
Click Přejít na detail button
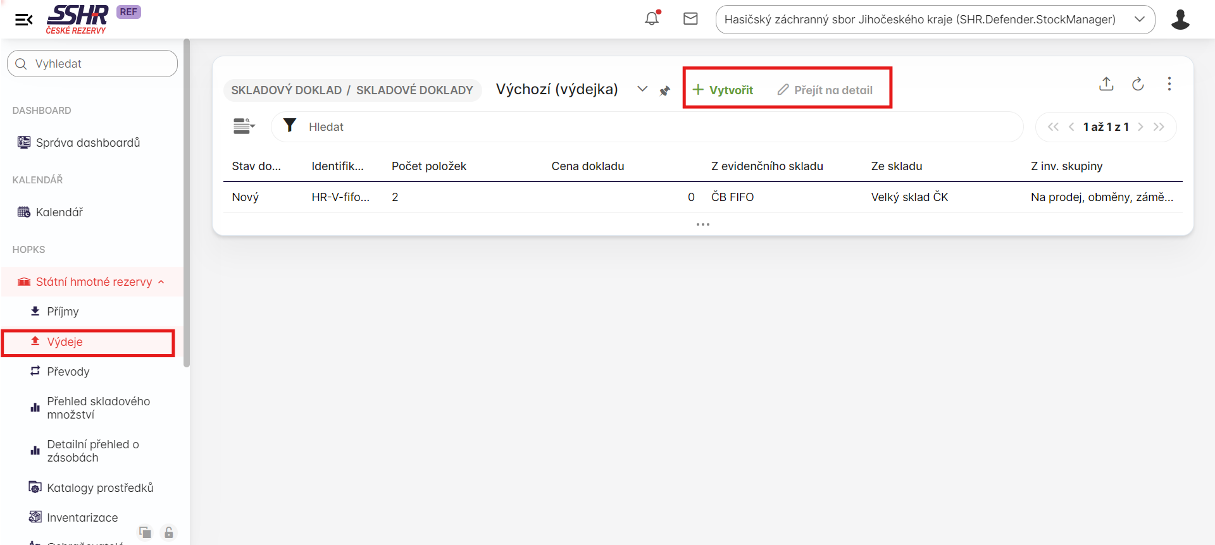pyautogui.click(x=825, y=90)
